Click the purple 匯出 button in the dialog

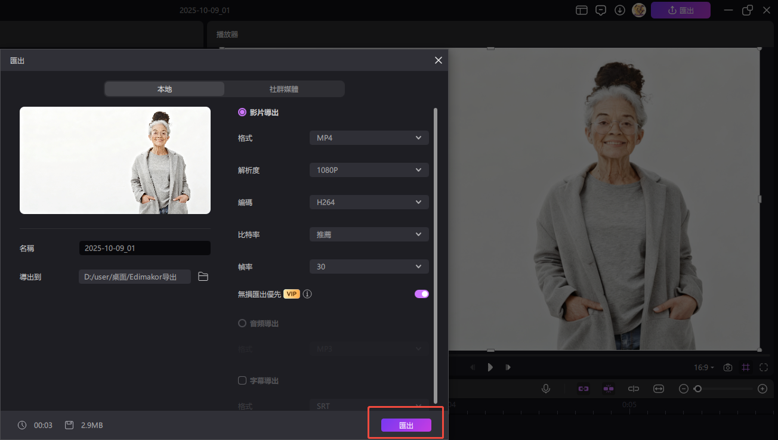point(406,425)
